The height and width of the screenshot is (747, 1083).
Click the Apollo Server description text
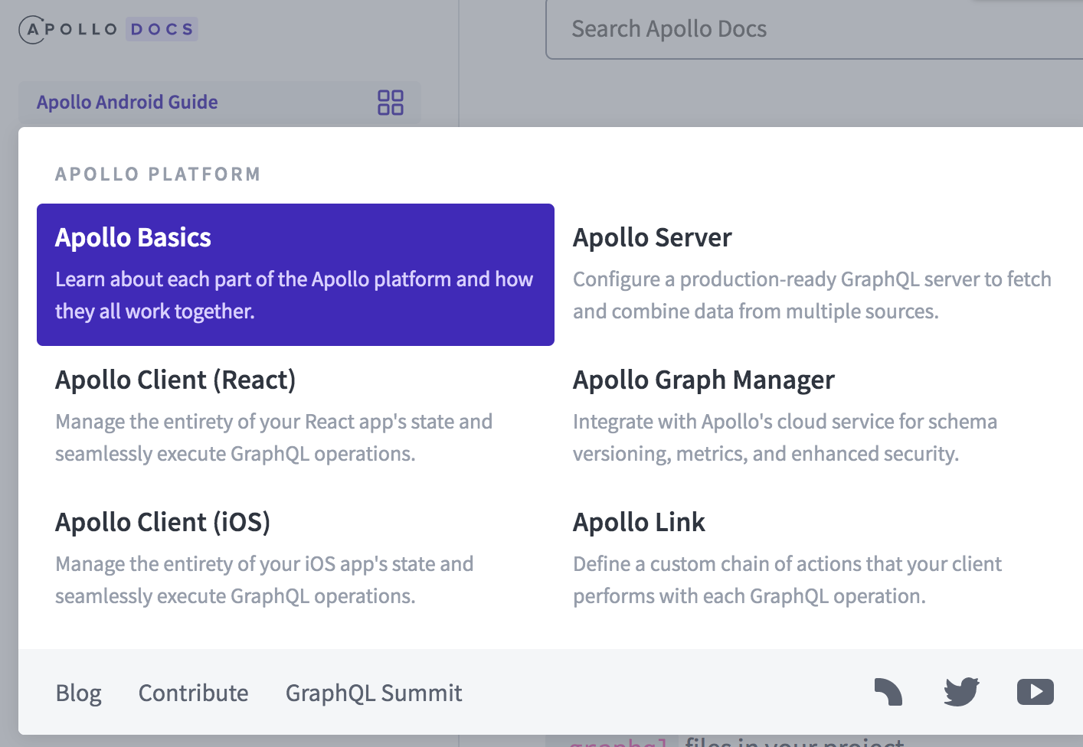pyautogui.click(x=812, y=295)
